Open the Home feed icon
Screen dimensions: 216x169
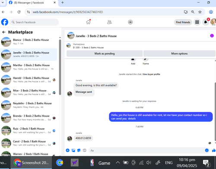tap(88, 22)
